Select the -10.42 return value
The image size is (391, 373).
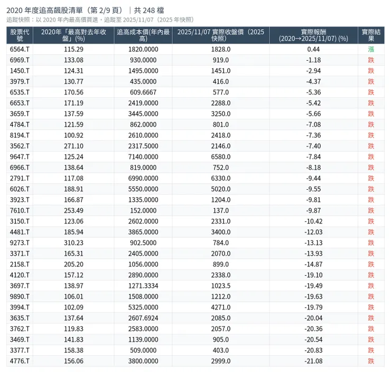click(x=313, y=221)
